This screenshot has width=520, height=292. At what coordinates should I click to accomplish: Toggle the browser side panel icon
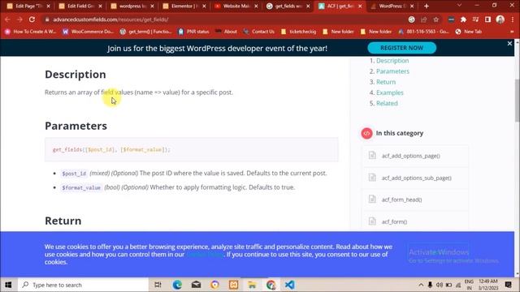coord(487,19)
